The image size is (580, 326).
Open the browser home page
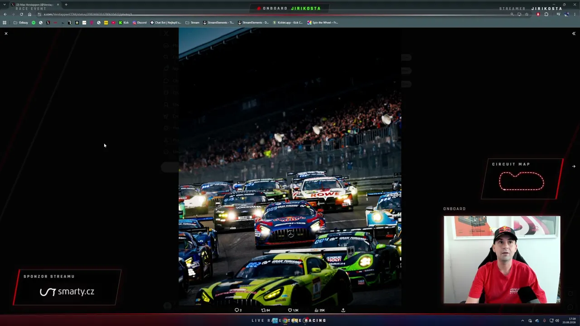point(29,14)
